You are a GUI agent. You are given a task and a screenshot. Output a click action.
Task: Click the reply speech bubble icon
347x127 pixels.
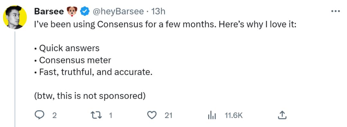[40, 115]
